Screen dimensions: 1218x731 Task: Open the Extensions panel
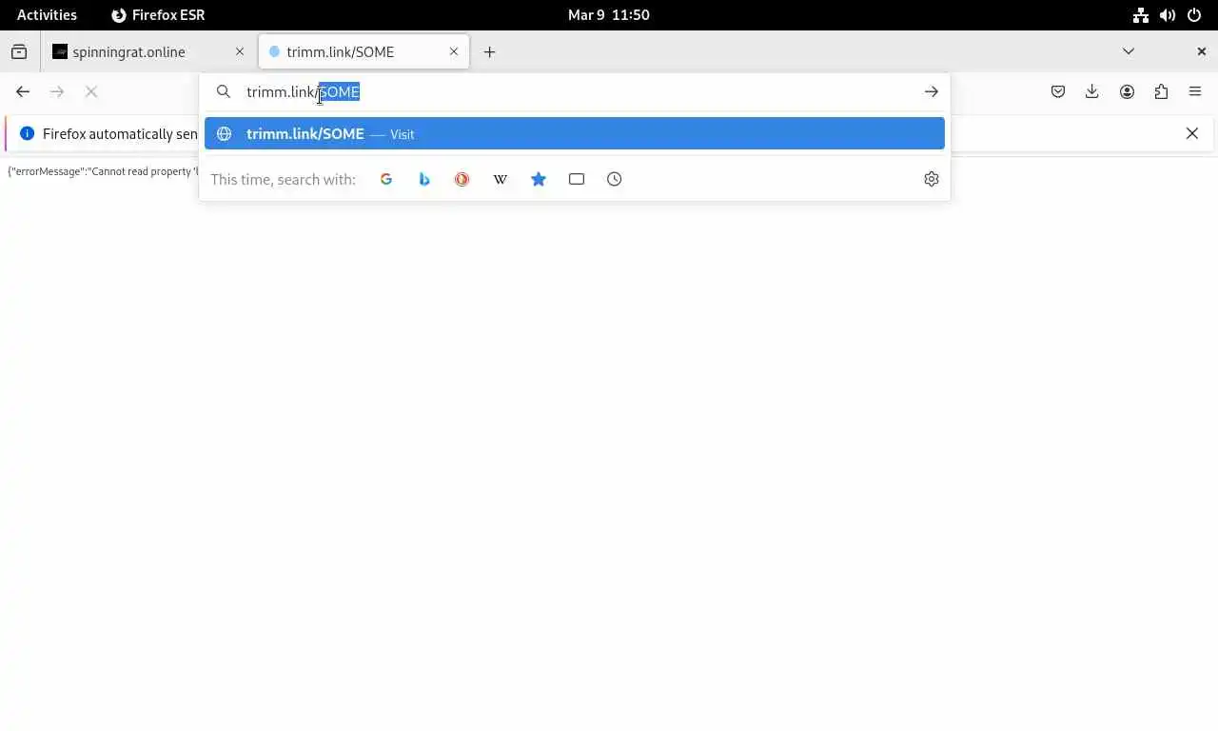(x=1161, y=91)
